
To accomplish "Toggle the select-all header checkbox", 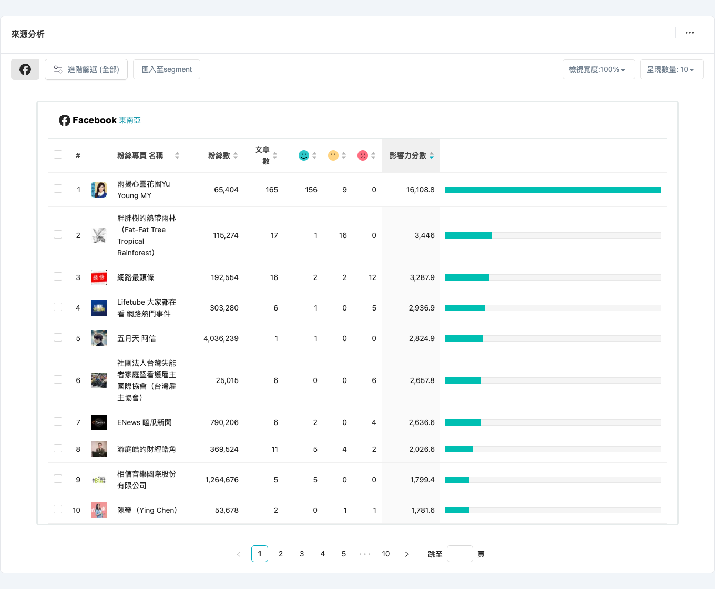I will 58,154.
